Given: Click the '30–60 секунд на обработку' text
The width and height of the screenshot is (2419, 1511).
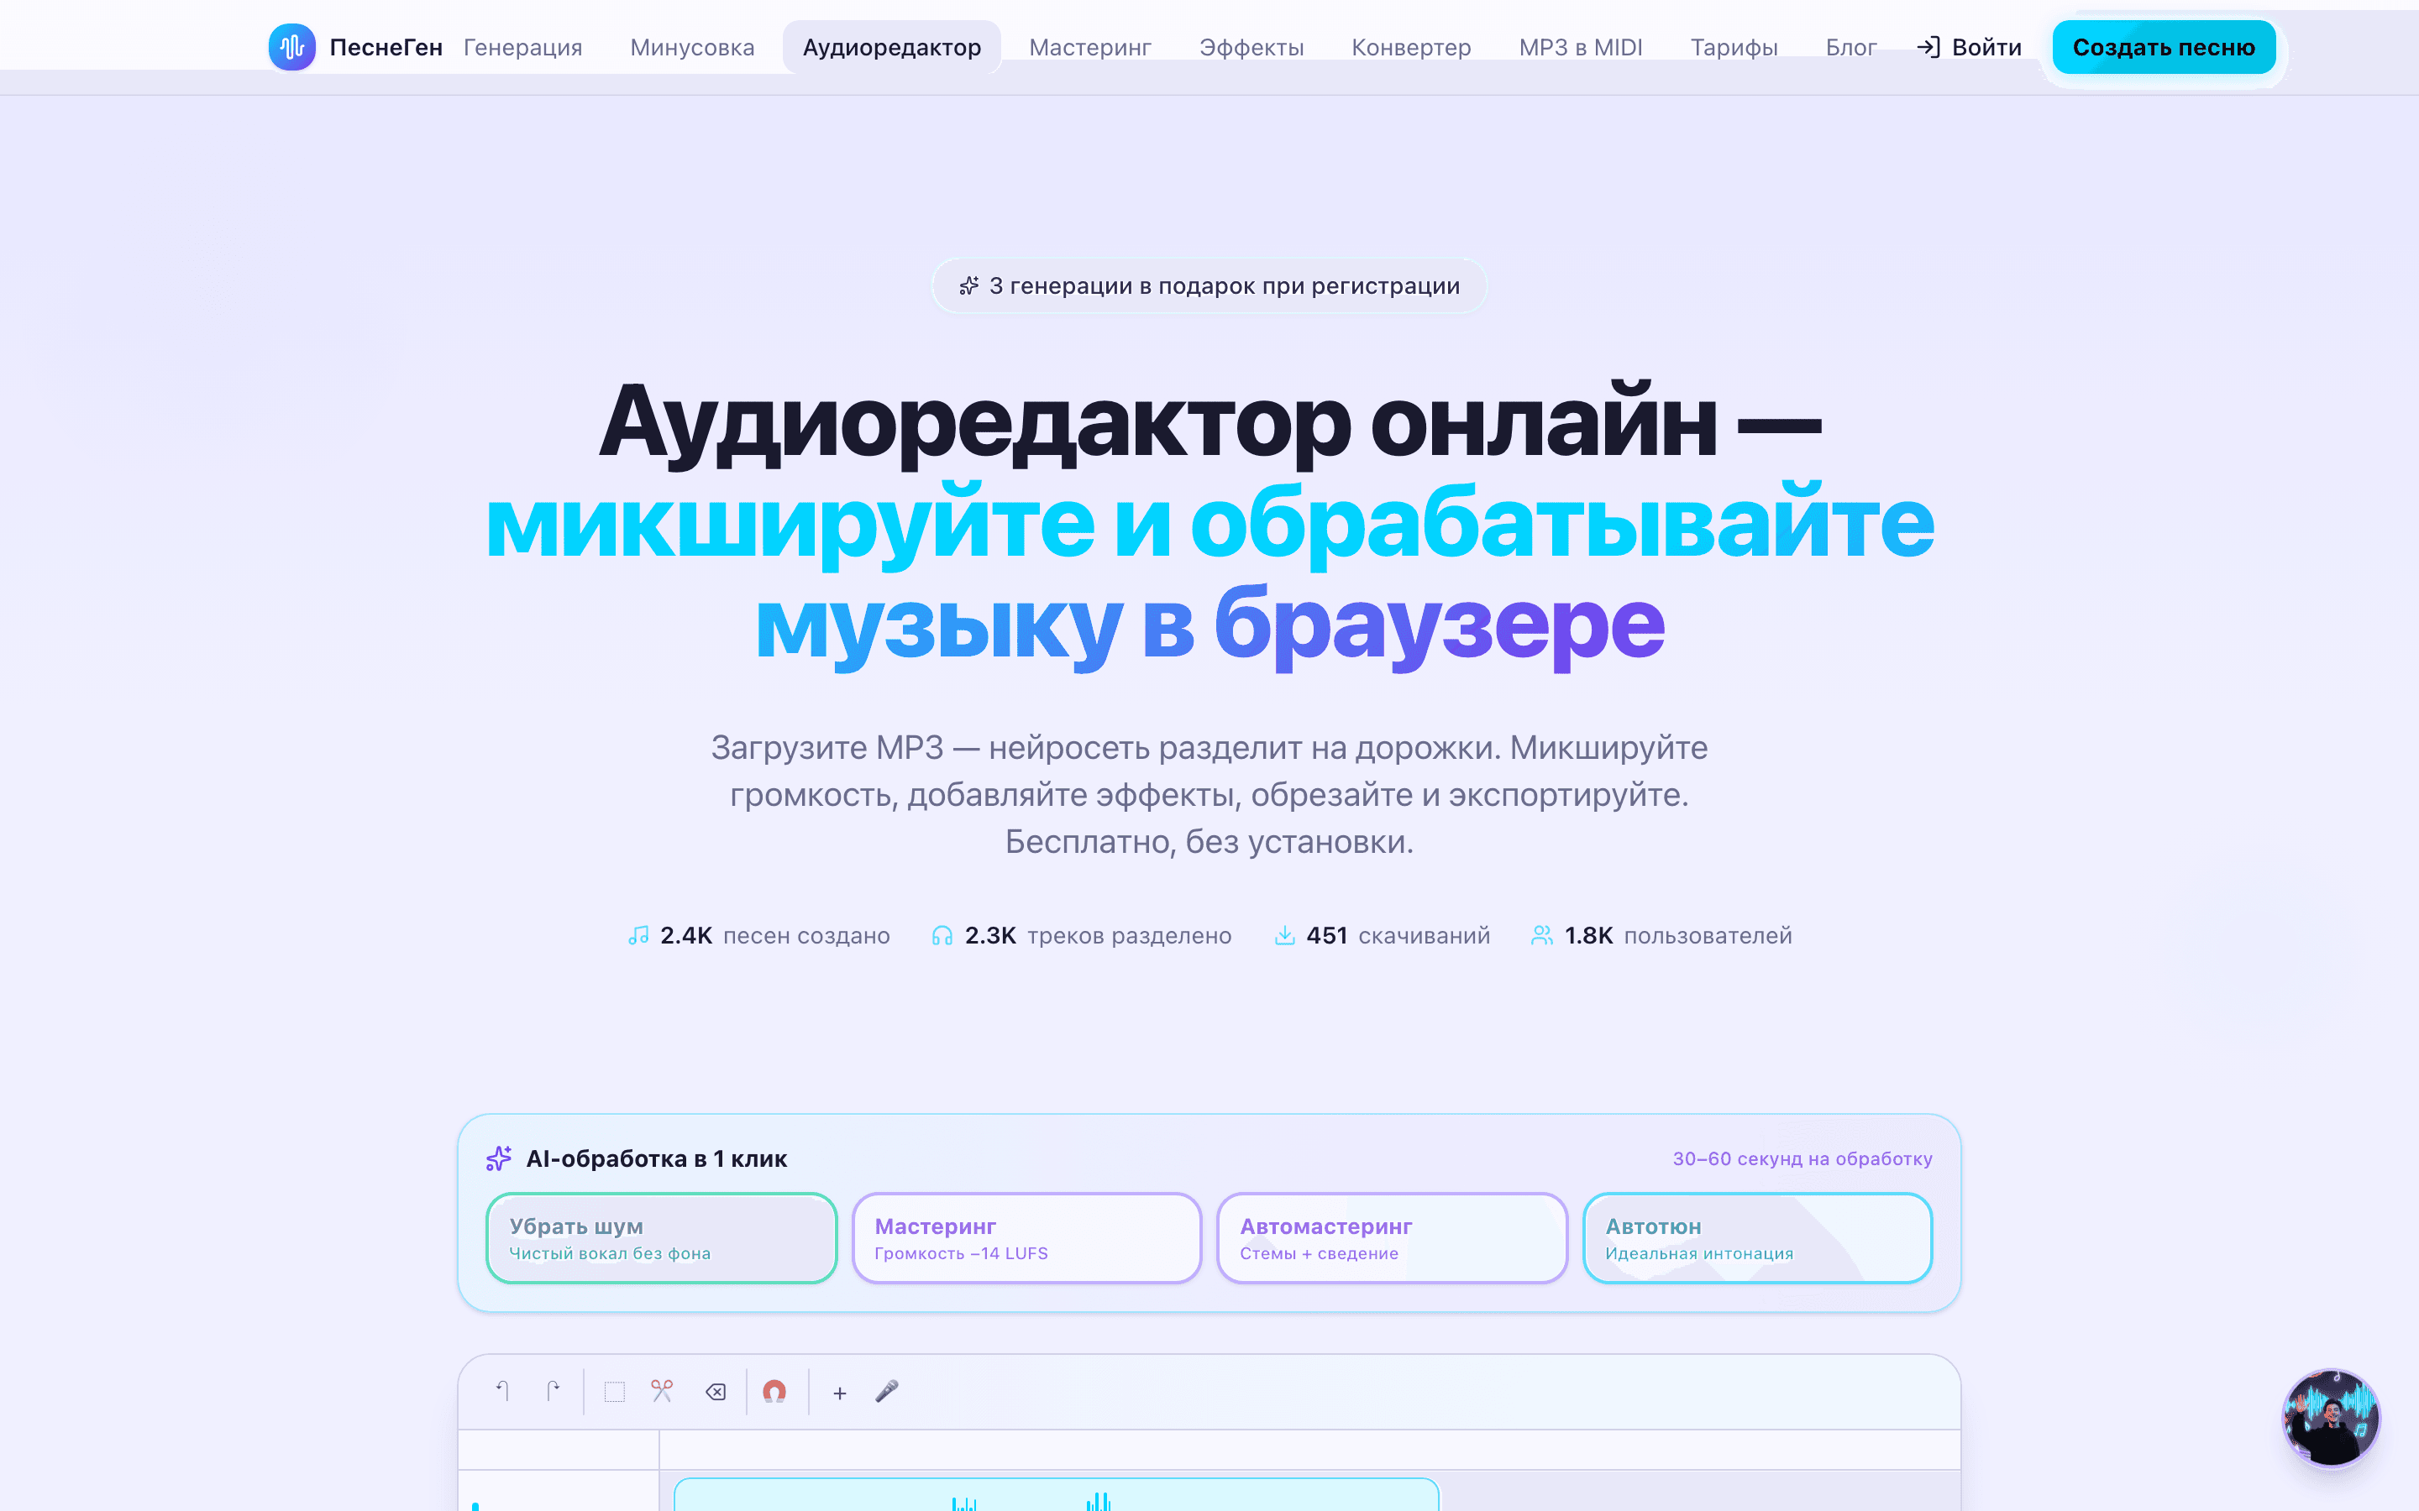Looking at the screenshot, I should 1802,1158.
